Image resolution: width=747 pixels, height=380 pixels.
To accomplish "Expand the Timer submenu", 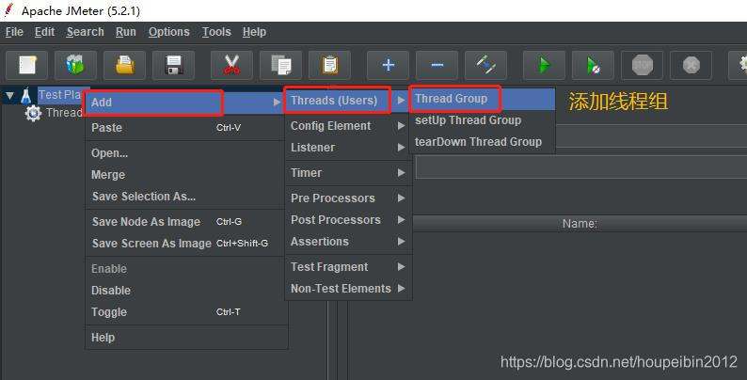I will (x=348, y=173).
